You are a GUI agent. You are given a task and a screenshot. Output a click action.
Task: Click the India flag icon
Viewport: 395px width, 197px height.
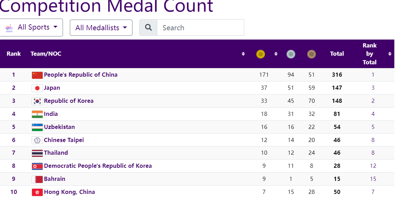(37, 114)
